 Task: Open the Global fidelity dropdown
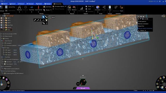coord(93,6)
